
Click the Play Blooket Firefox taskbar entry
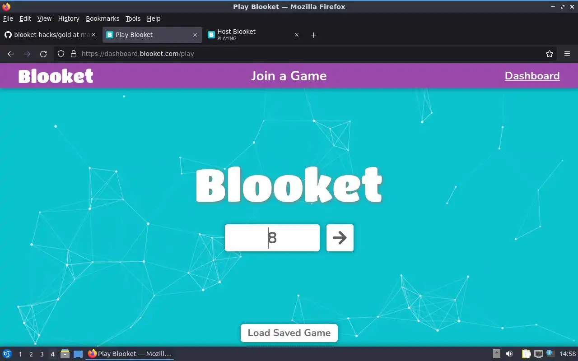[130, 354]
